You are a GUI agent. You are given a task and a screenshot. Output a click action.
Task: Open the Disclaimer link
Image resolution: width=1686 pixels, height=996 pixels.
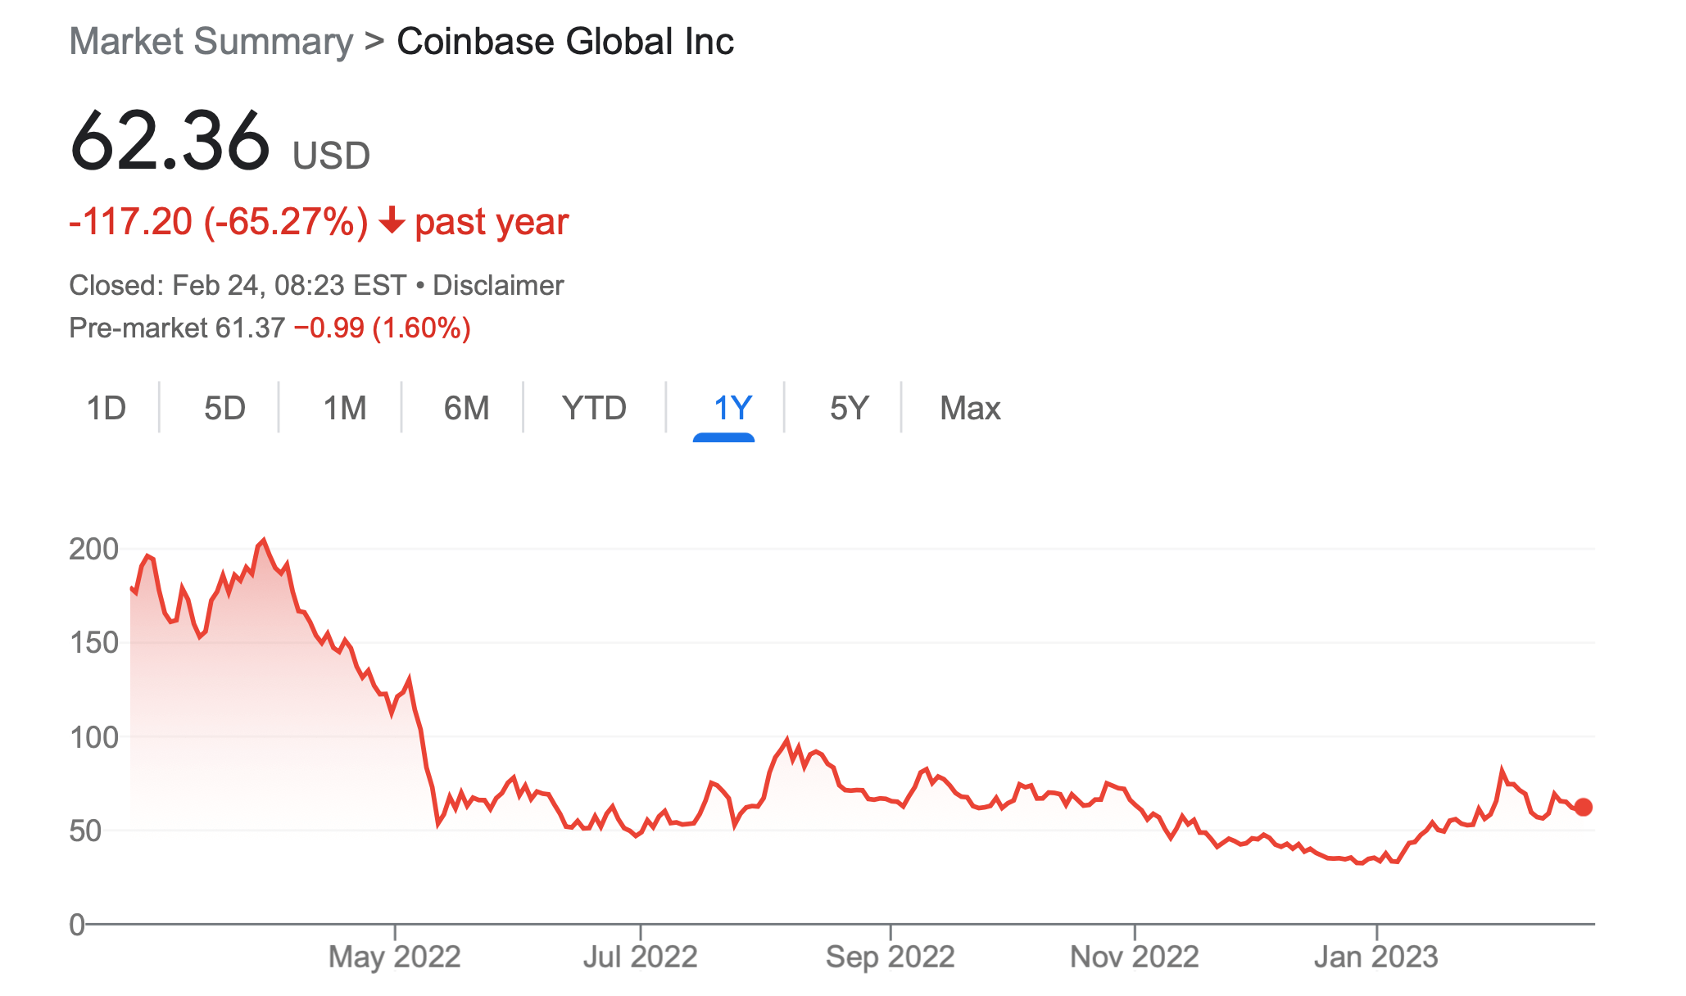(x=498, y=286)
